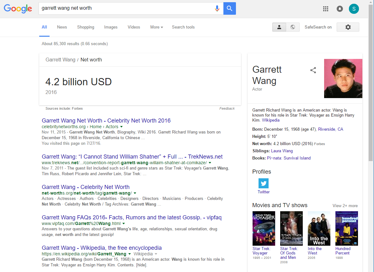This screenshot has height=272, width=374.
Task: Open the Hundred Percent poster
Action: [347, 228]
